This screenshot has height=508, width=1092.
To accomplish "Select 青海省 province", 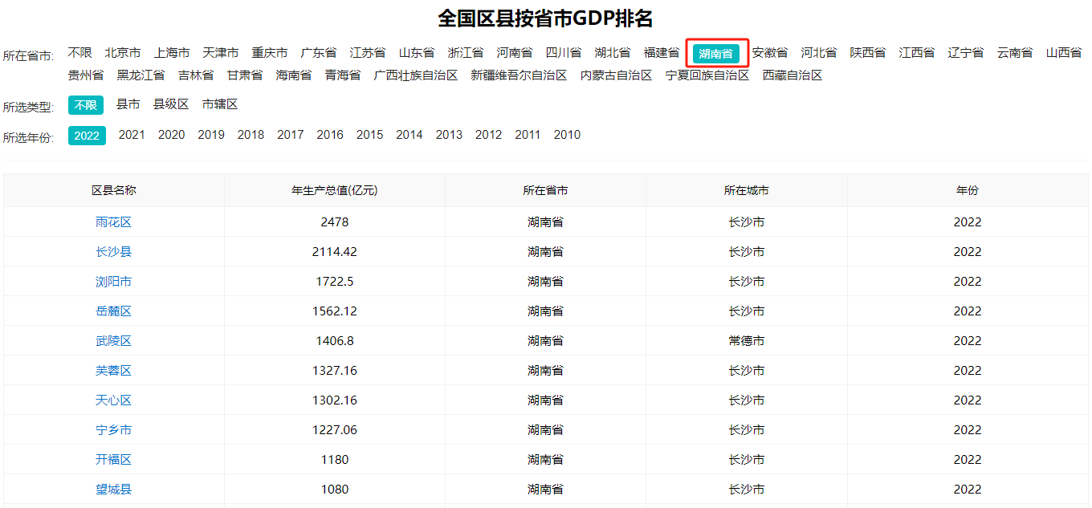I will [x=343, y=75].
